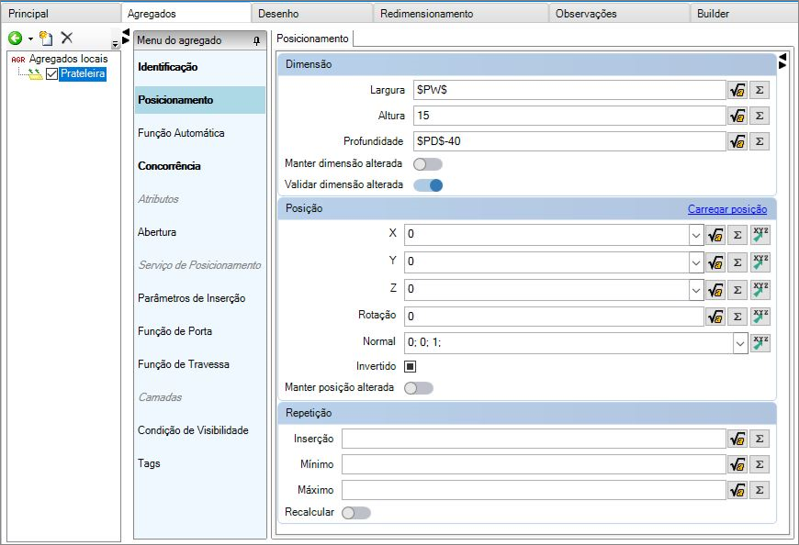Viewport: 799px width, 545px height.
Task: Open Condição de Visibilidade menu item
Action: pos(200,430)
